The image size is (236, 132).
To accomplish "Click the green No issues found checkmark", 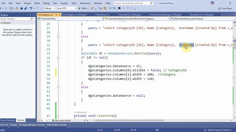I will tap(53, 120).
